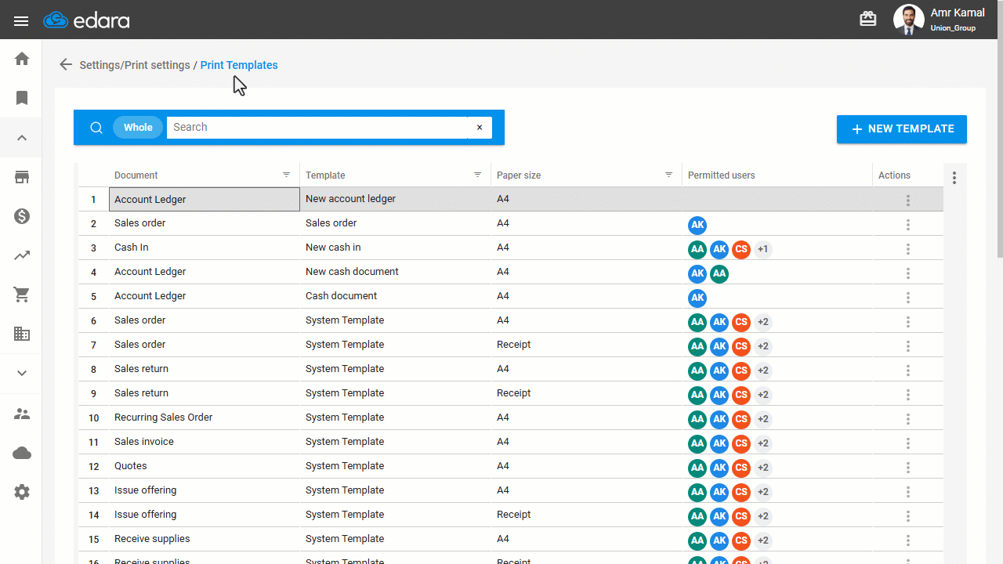Click AK avatar in Sales order row 2
This screenshot has height=564, width=1003.
(x=697, y=225)
